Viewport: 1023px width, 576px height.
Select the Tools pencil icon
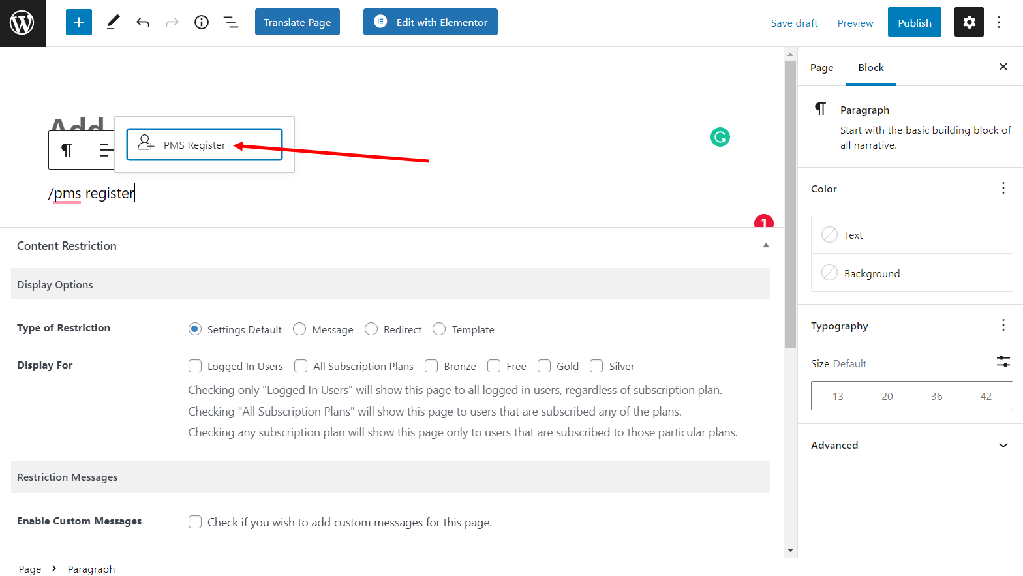point(113,22)
